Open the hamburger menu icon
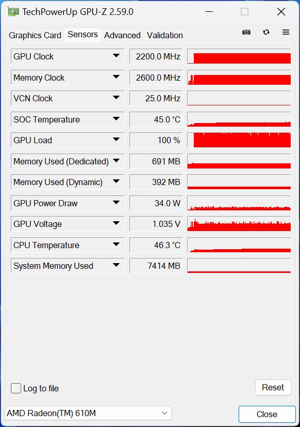 [286, 32]
